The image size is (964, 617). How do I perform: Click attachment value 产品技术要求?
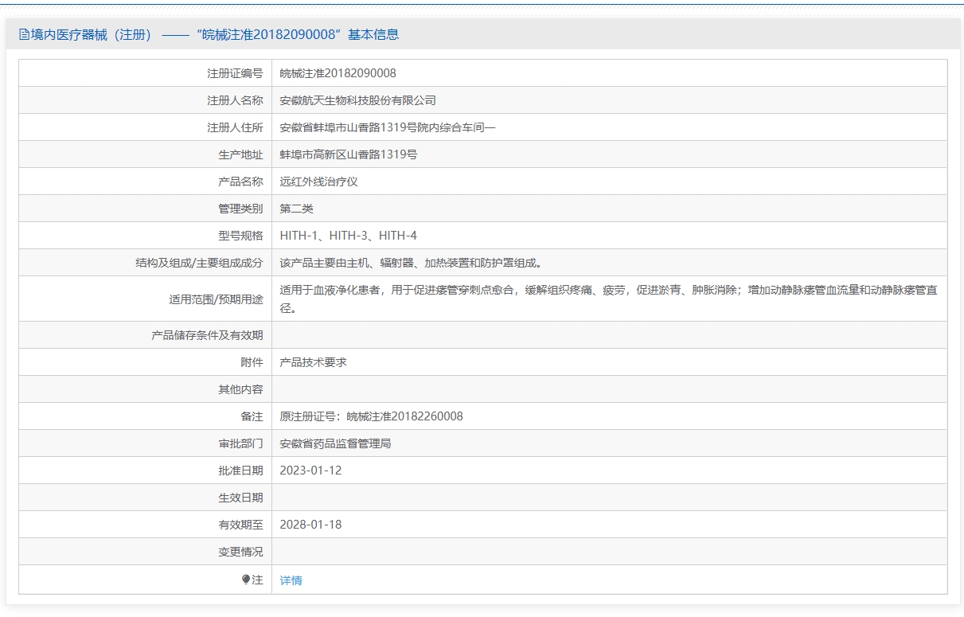point(314,362)
